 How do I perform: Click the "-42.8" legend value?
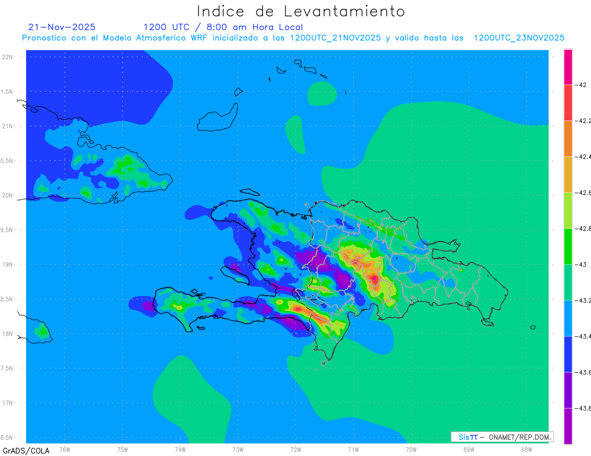(583, 228)
